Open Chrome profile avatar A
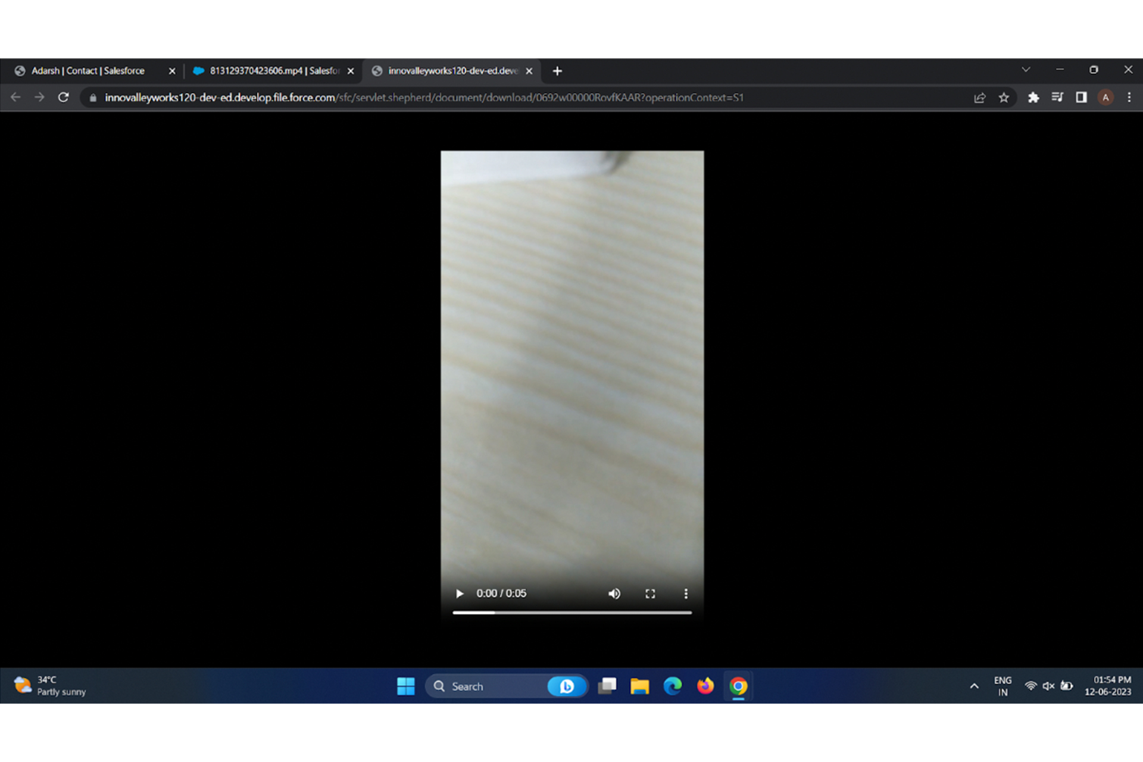Image resolution: width=1143 pixels, height=762 pixels. click(1105, 98)
